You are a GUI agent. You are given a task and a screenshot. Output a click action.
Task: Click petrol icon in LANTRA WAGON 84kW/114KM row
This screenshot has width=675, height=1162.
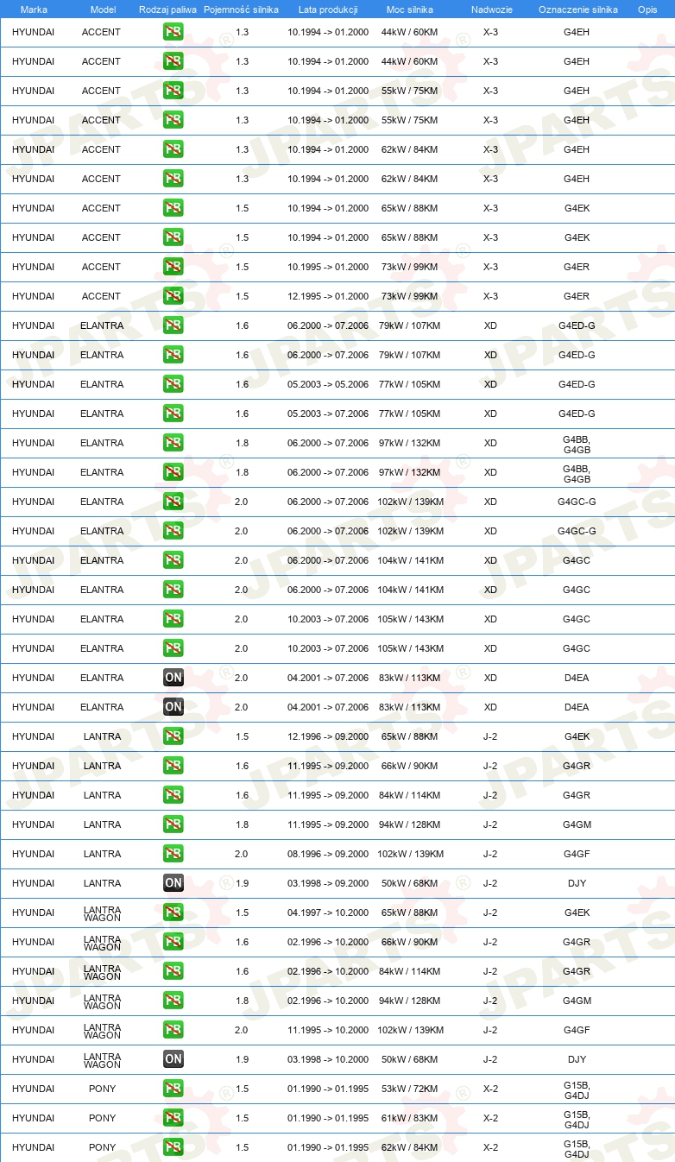(173, 971)
